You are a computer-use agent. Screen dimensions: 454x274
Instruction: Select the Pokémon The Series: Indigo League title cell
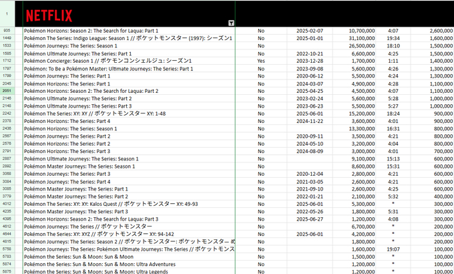pyautogui.click(x=128, y=38)
